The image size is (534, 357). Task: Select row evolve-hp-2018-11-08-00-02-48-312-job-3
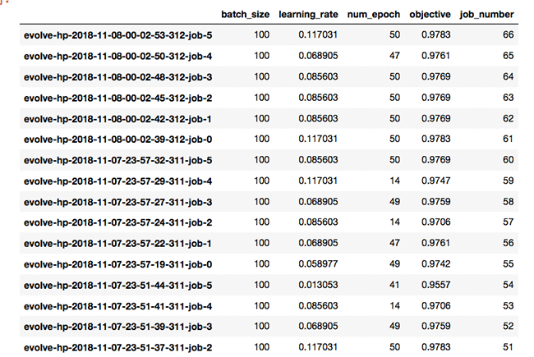coord(269,76)
